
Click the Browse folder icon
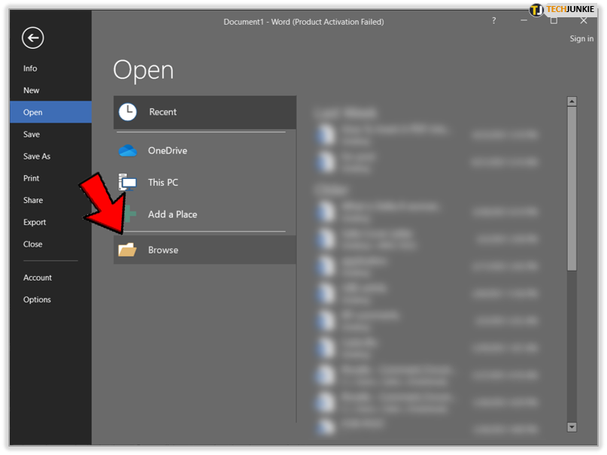(128, 250)
